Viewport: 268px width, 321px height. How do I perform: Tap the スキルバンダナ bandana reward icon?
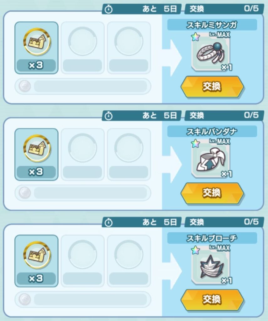pos(211,159)
